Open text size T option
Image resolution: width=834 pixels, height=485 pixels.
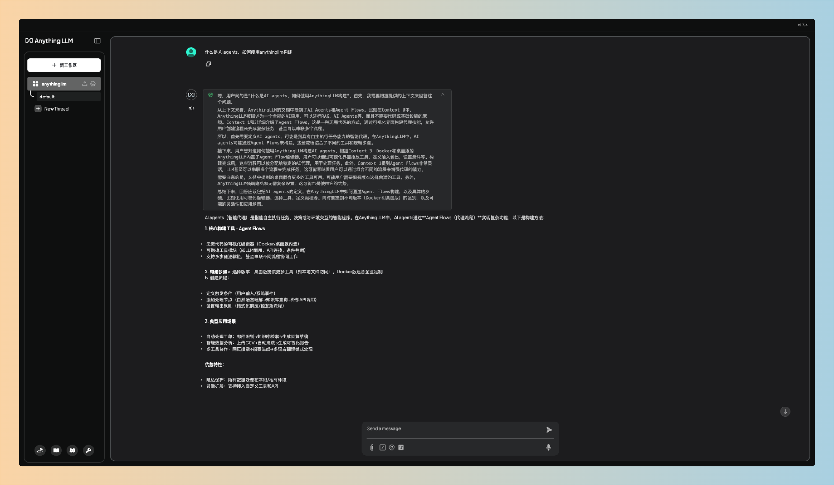pyautogui.click(x=401, y=447)
